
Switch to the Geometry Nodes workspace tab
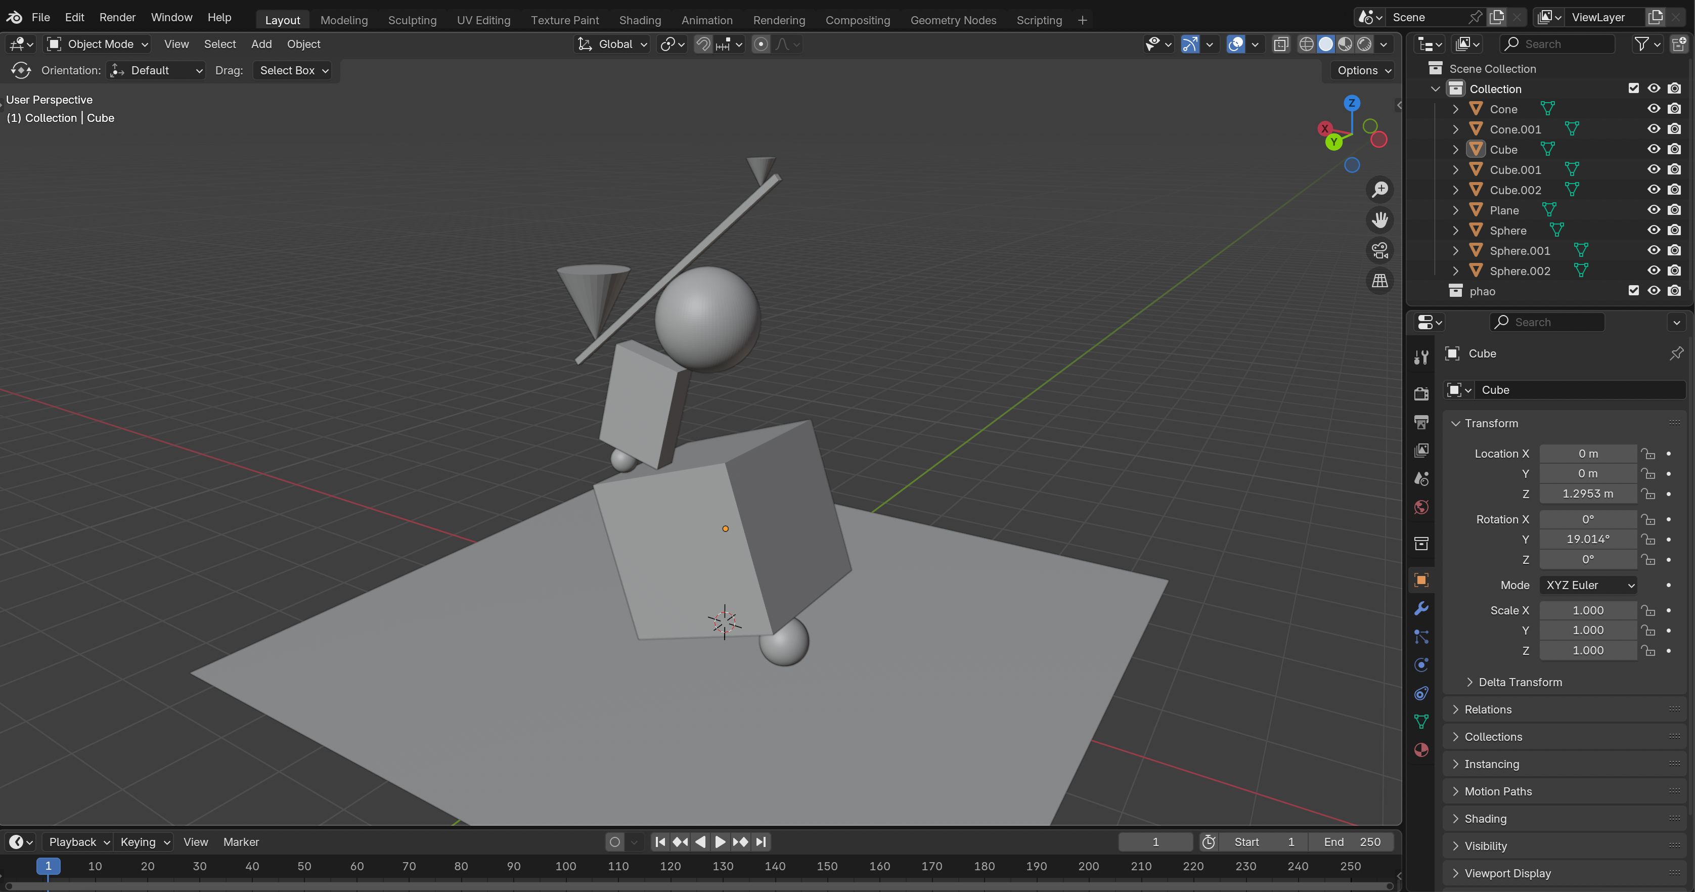tap(953, 20)
